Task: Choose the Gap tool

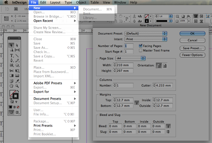Action: pos(17,50)
